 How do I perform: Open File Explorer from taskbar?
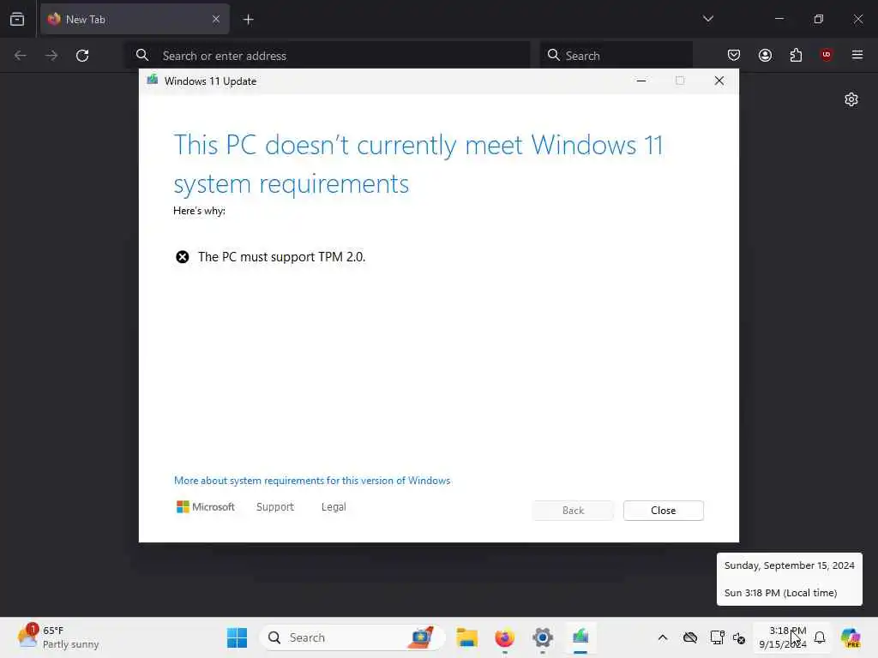466,637
